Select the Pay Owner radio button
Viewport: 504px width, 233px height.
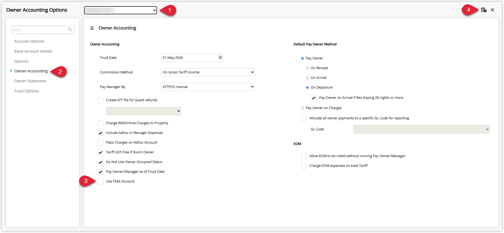pos(302,58)
